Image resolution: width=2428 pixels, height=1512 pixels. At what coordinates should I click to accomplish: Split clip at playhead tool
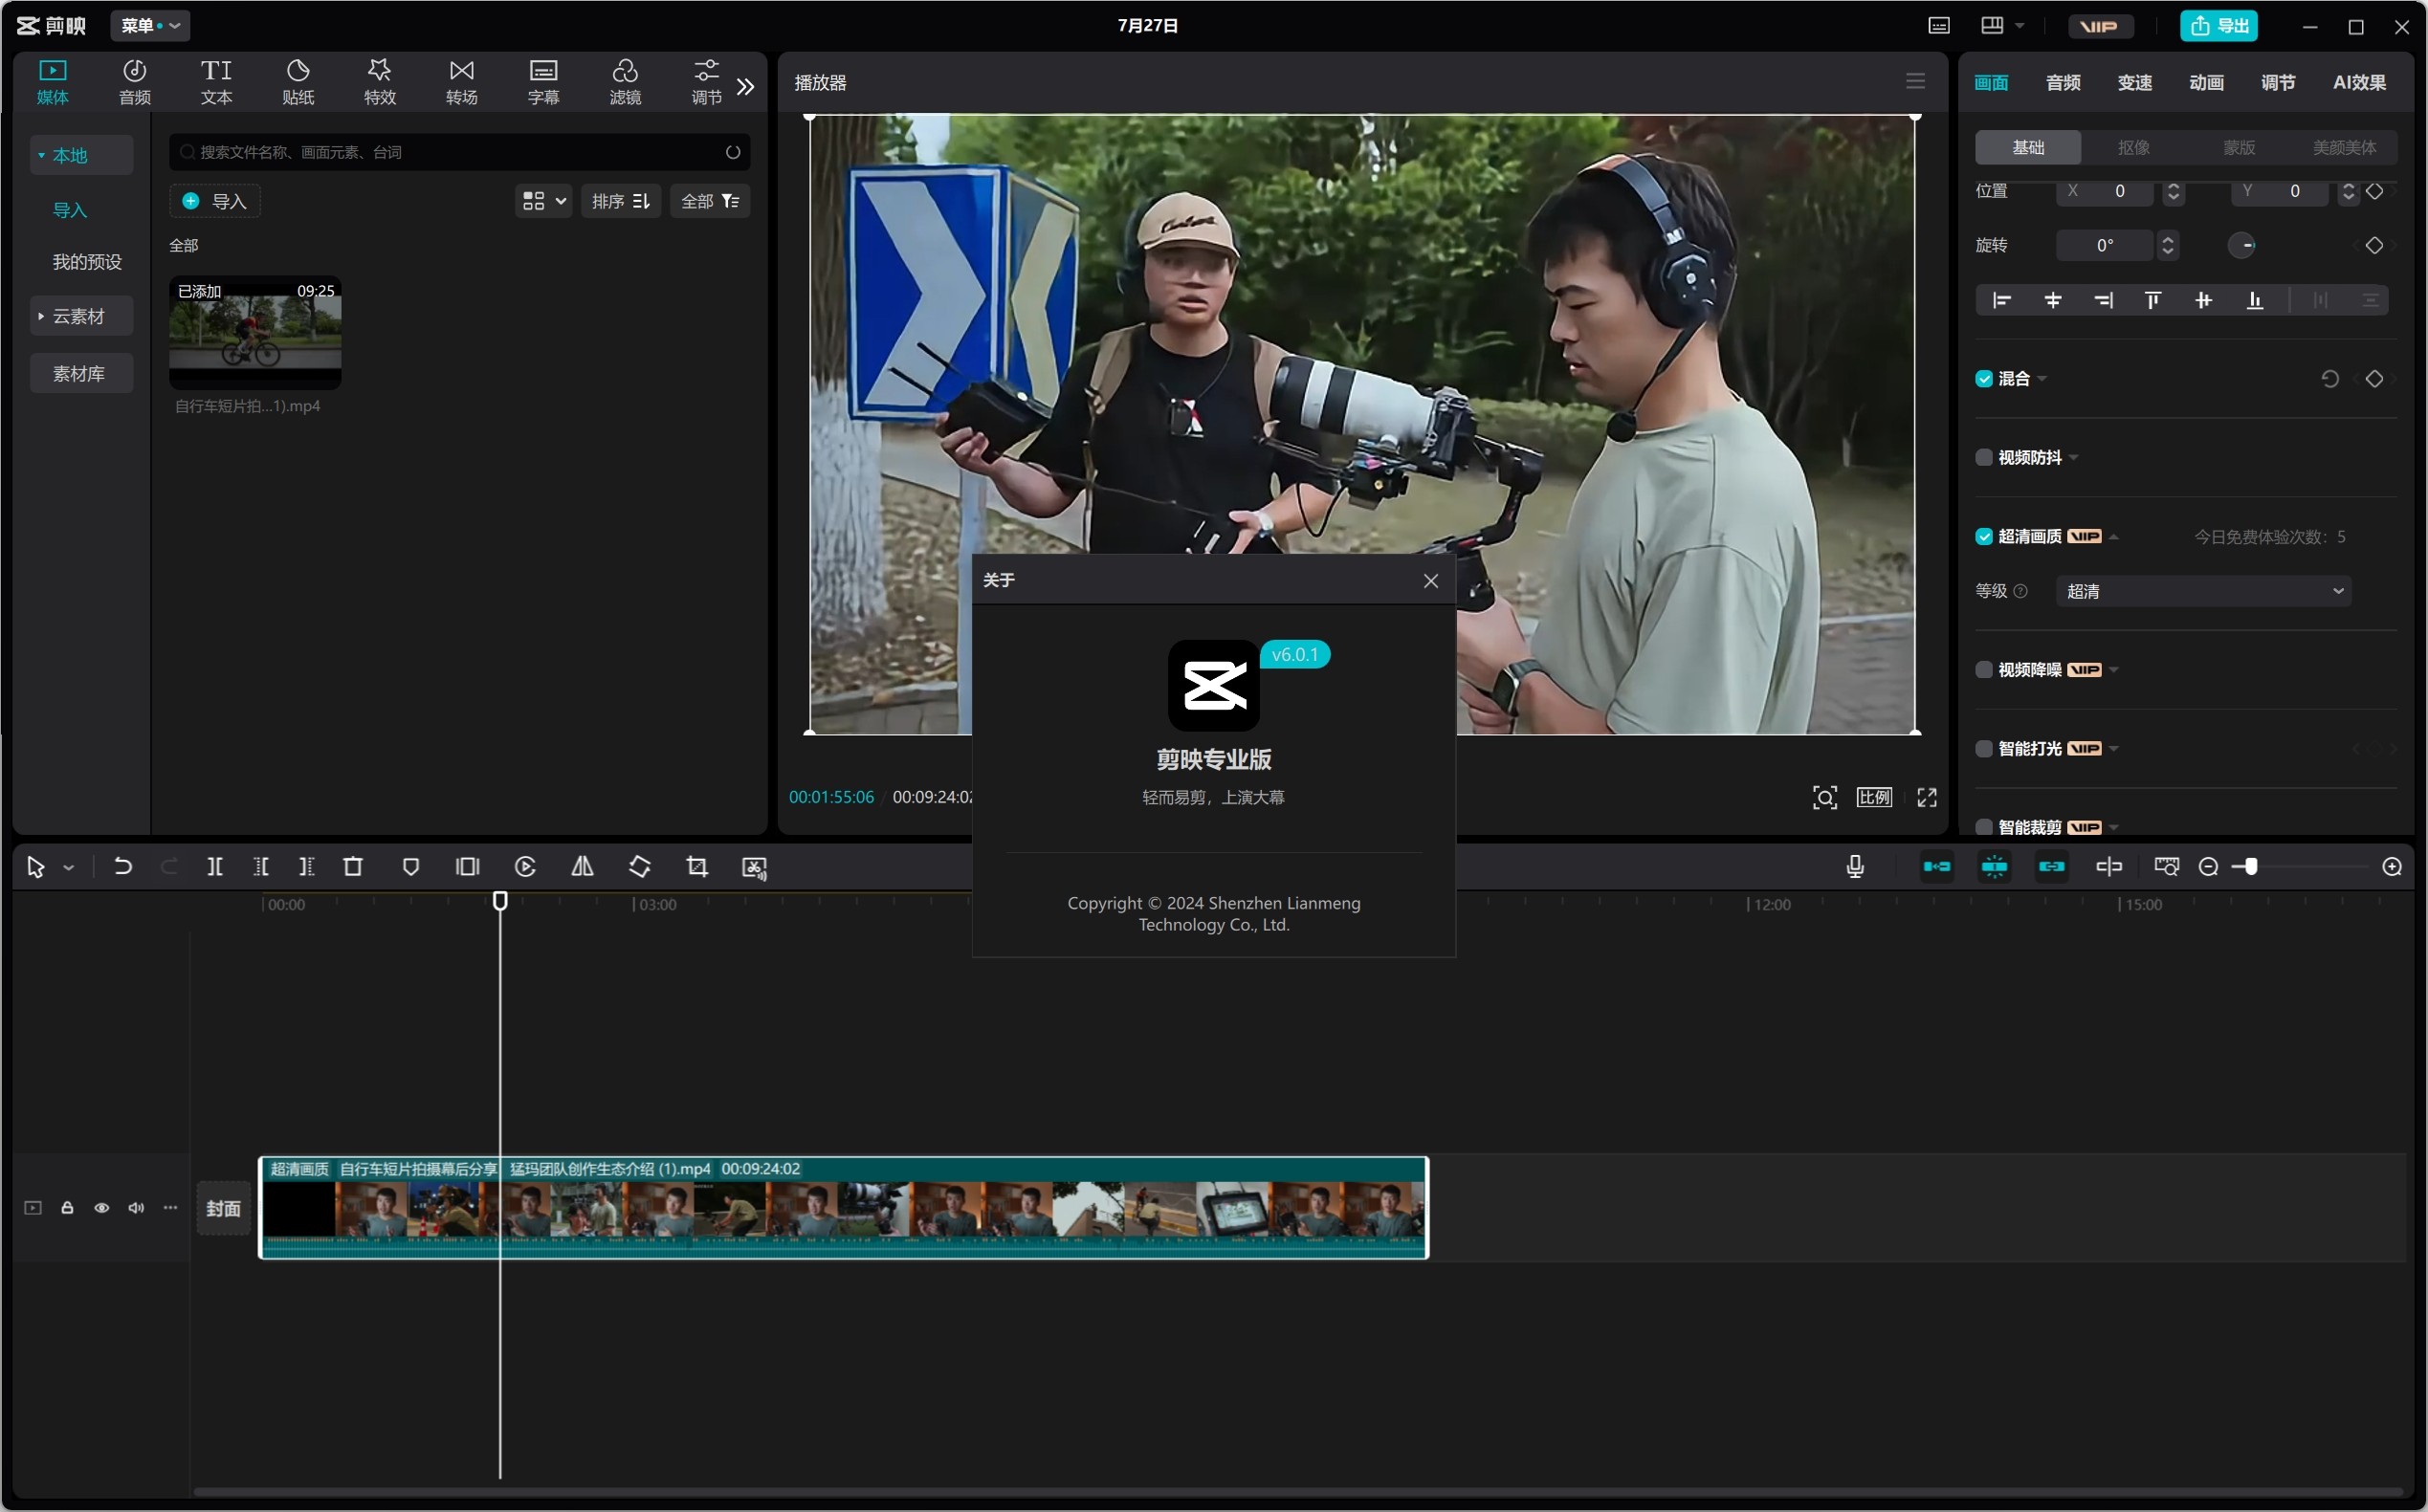pos(215,867)
